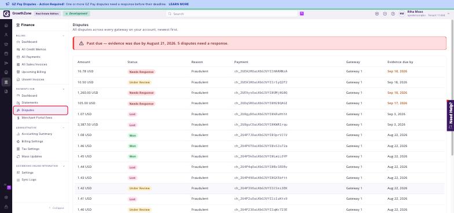The image size is (454, 213).
Task: Select Disputes in the sidebar
Action: click(41, 110)
